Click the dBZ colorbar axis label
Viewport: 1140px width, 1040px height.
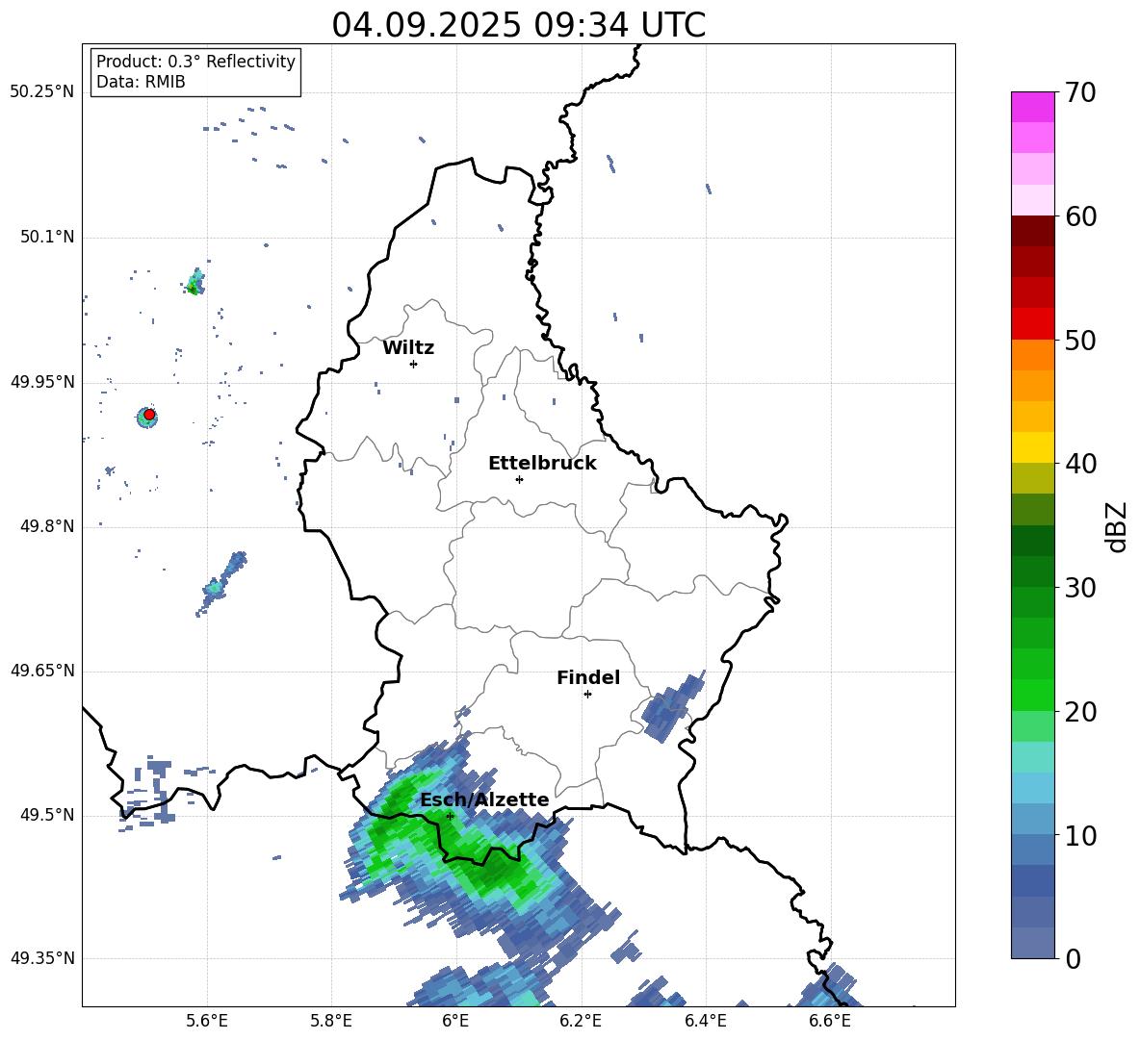pyautogui.click(x=1118, y=526)
